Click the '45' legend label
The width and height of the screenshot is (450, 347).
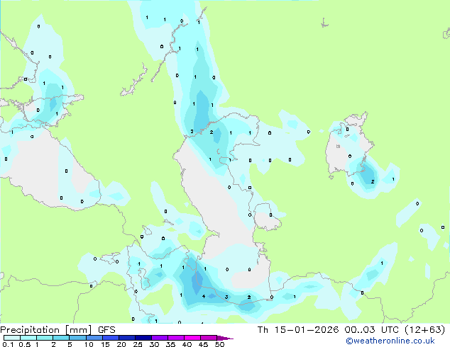[x=203, y=344]
